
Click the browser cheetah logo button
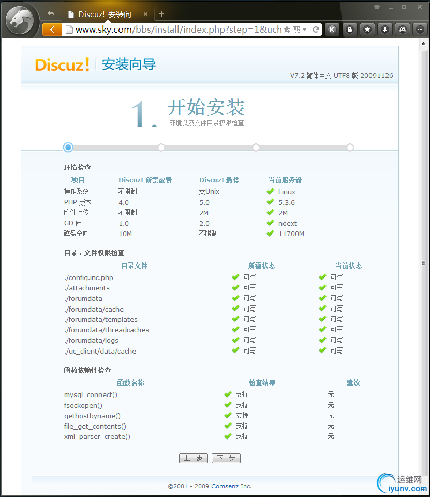21,20
